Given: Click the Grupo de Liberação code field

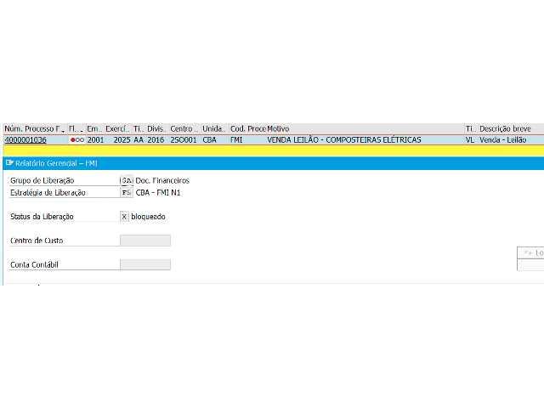Looking at the screenshot, I should coord(127,181).
